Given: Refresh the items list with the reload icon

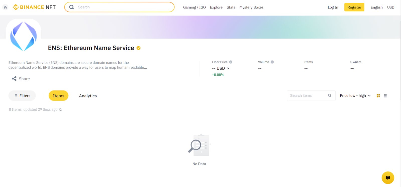Looking at the screenshot, I should coord(60,110).
